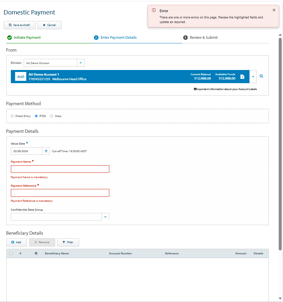The image size is (283, 302).
Task: Click the step 2 circle icon
Action: [96, 37]
